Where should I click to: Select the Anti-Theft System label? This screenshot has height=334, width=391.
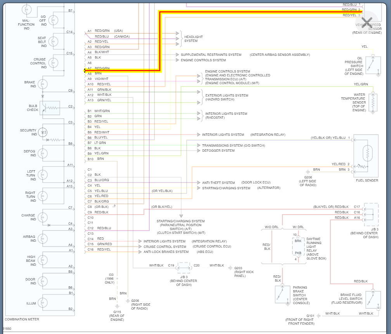218,183
